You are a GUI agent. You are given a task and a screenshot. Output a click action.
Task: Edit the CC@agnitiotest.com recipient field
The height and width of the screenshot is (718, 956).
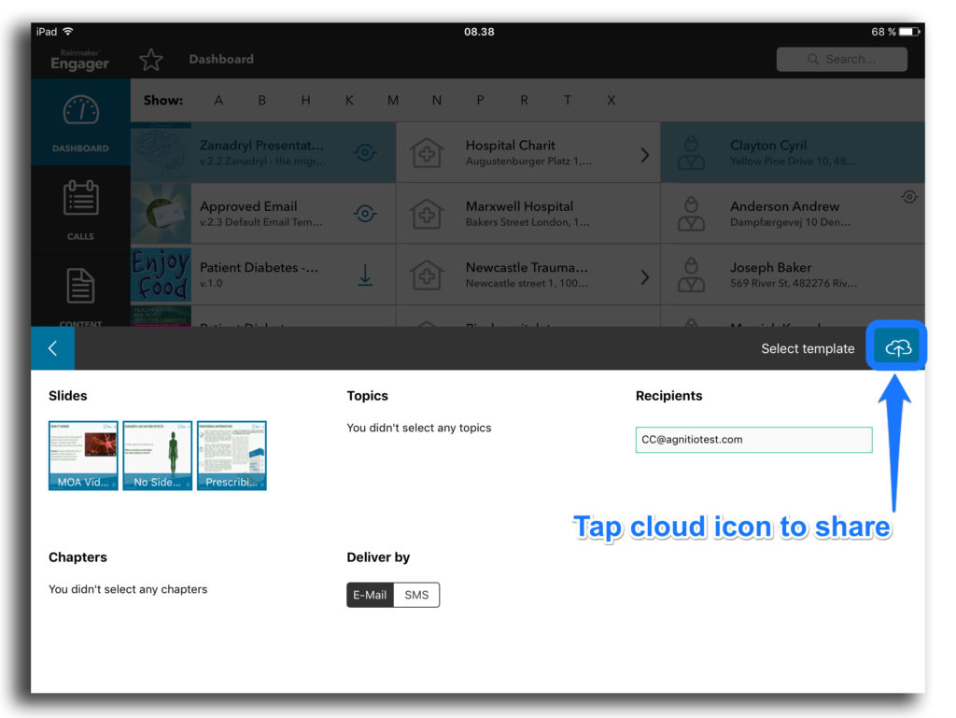pos(753,440)
